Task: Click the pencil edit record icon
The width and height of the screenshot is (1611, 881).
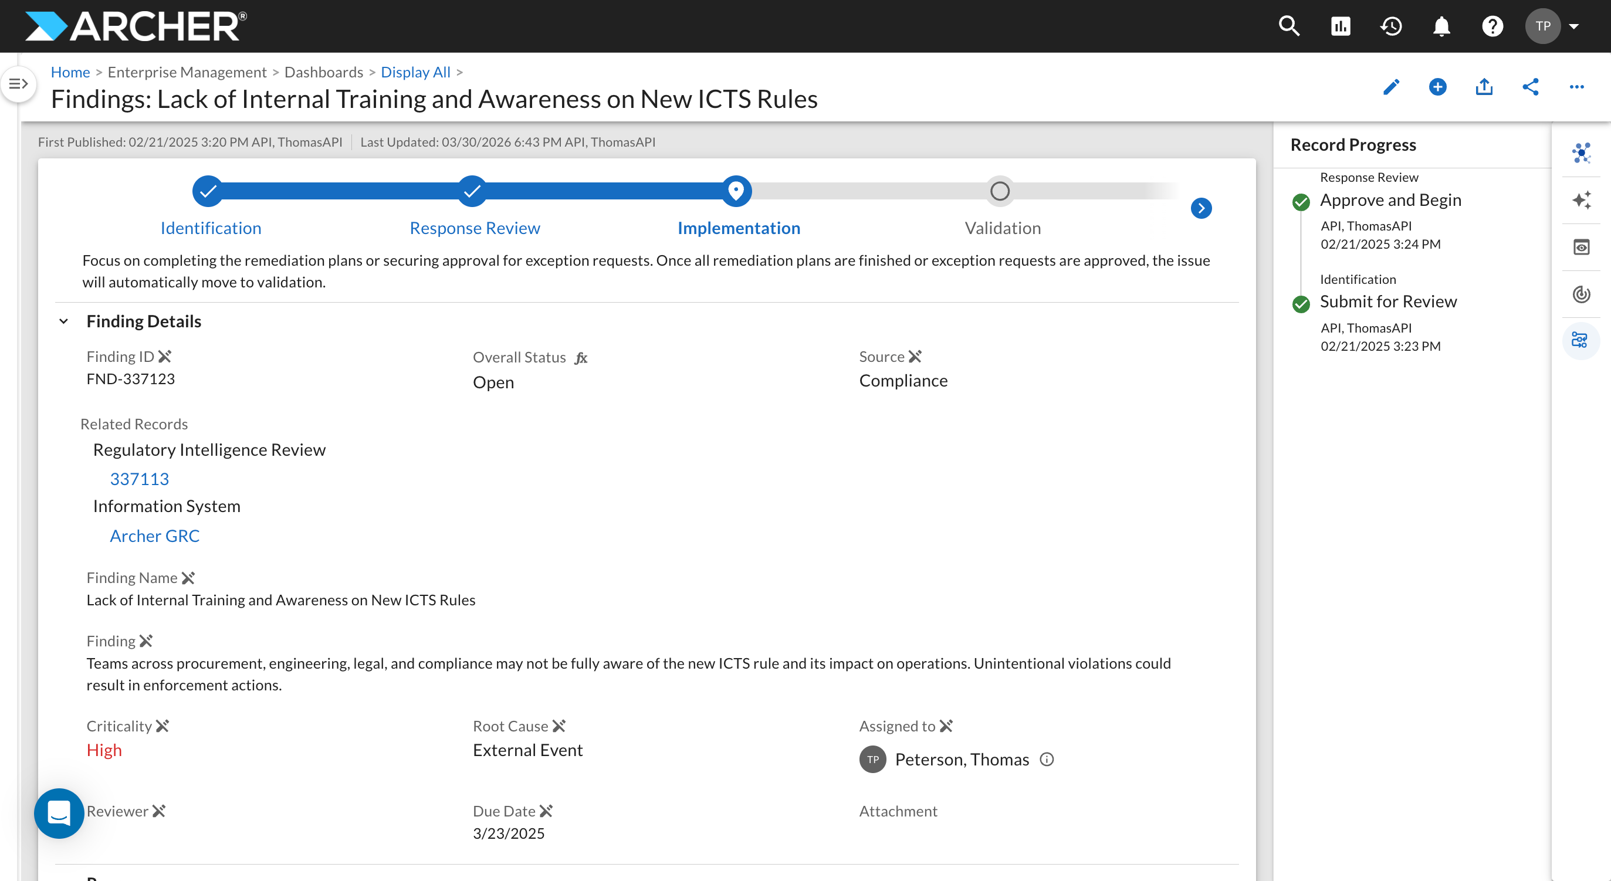Action: pos(1391,87)
